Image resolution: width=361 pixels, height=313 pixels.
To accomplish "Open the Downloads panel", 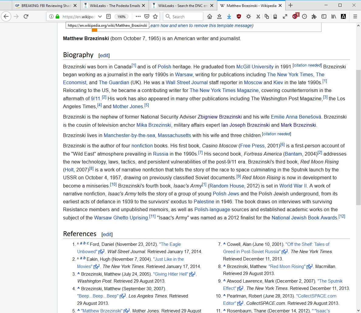I will [x=229, y=16].
